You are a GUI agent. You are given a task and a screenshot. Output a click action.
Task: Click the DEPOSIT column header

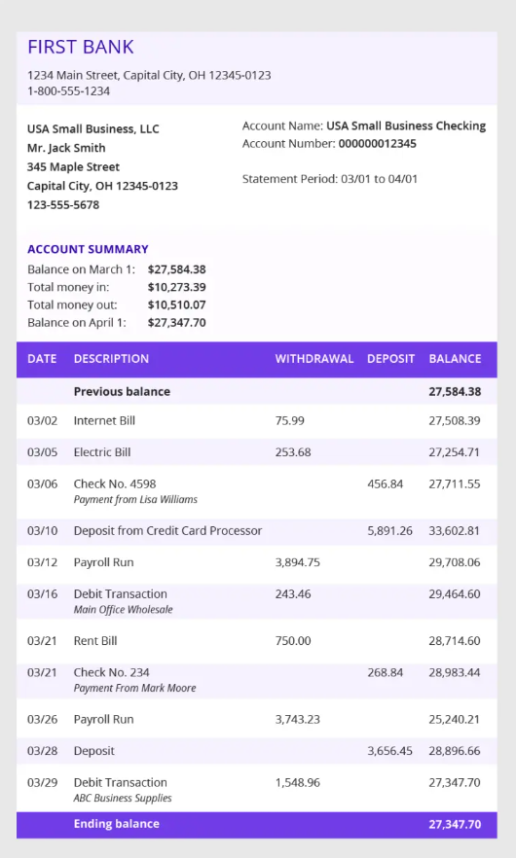point(390,359)
